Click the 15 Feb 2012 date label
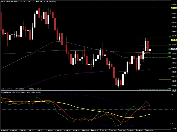The width and height of the screenshot is (177, 132). pyautogui.click(x=104, y=131)
